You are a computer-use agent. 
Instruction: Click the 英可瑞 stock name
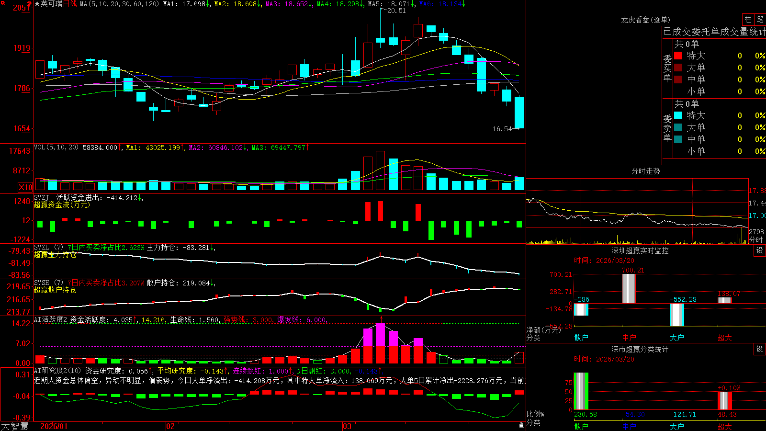point(52,4)
